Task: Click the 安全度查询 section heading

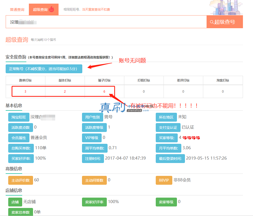Action: [x=16, y=57]
